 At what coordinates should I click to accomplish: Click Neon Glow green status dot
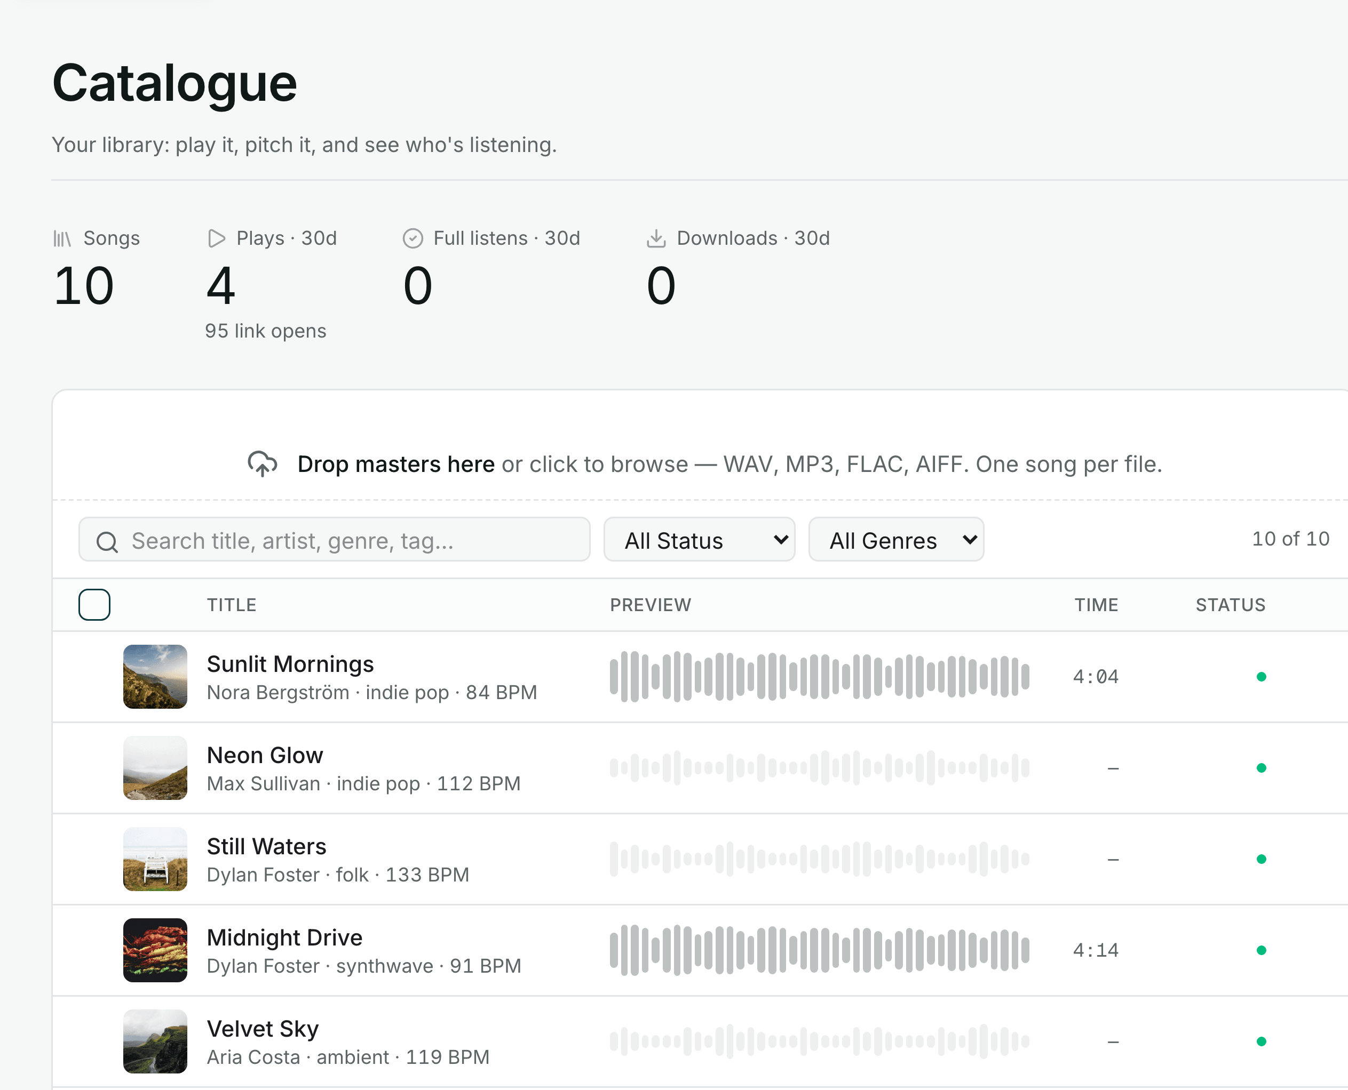(1261, 768)
